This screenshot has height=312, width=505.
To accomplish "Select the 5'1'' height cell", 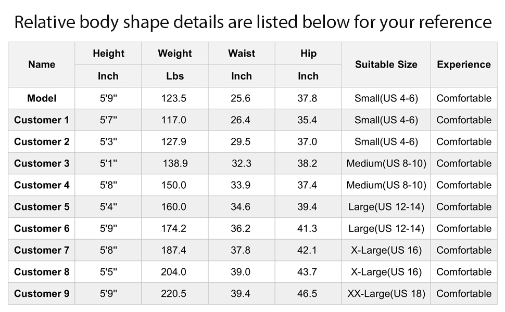I will point(108,163).
